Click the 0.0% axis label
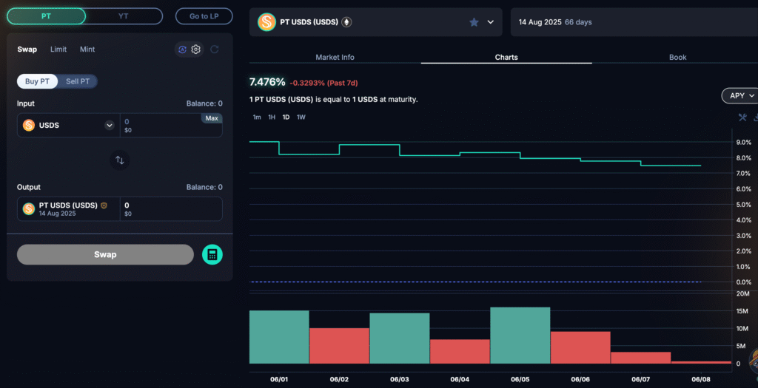 [x=743, y=282]
